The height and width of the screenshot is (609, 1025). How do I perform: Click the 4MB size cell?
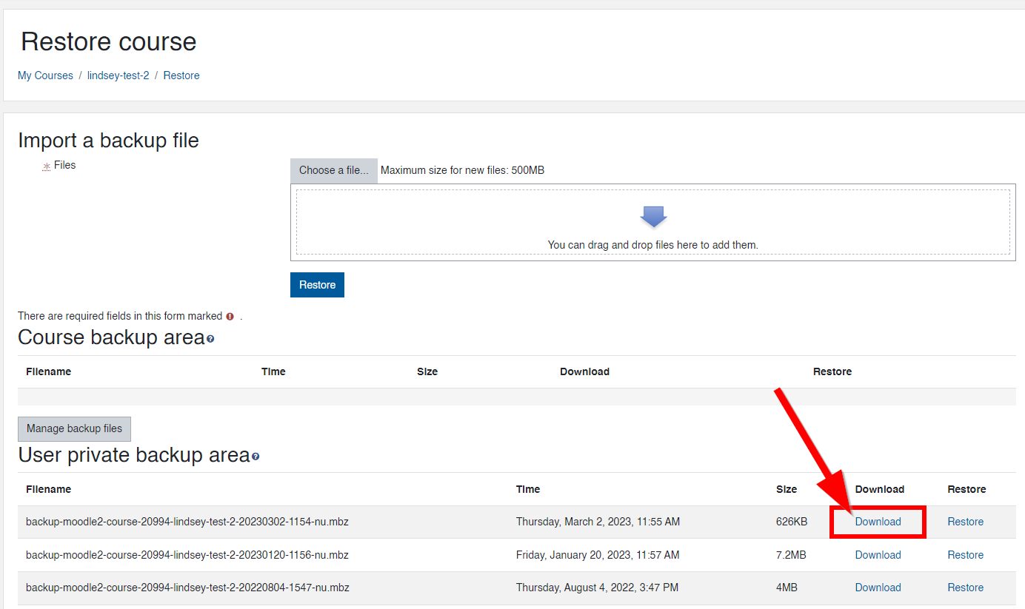pos(787,588)
